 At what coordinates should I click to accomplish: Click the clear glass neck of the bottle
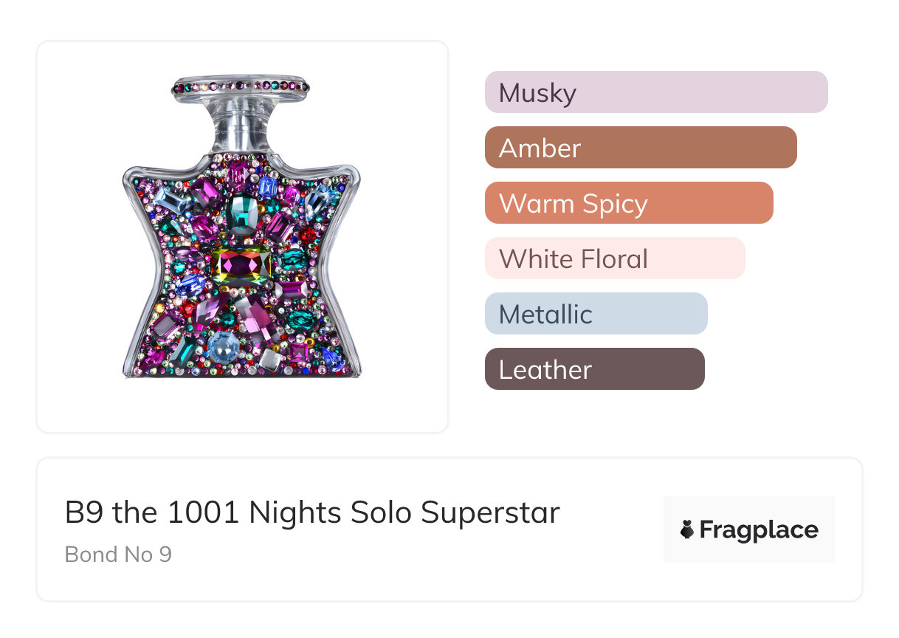[x=241, y=130]
